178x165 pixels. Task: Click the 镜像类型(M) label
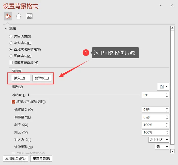coord(23,147)
